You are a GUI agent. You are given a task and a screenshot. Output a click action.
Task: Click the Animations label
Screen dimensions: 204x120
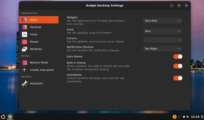(x=74, y=75)
